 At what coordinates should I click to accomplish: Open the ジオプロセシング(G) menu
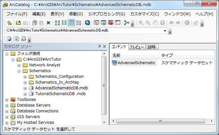[x=106, y=14]
